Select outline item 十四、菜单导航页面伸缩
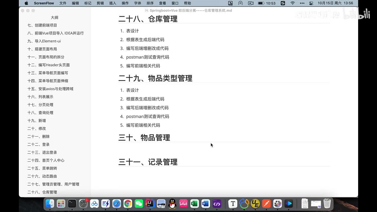This screenshot has width=377, height=212. tap(48, 81)
